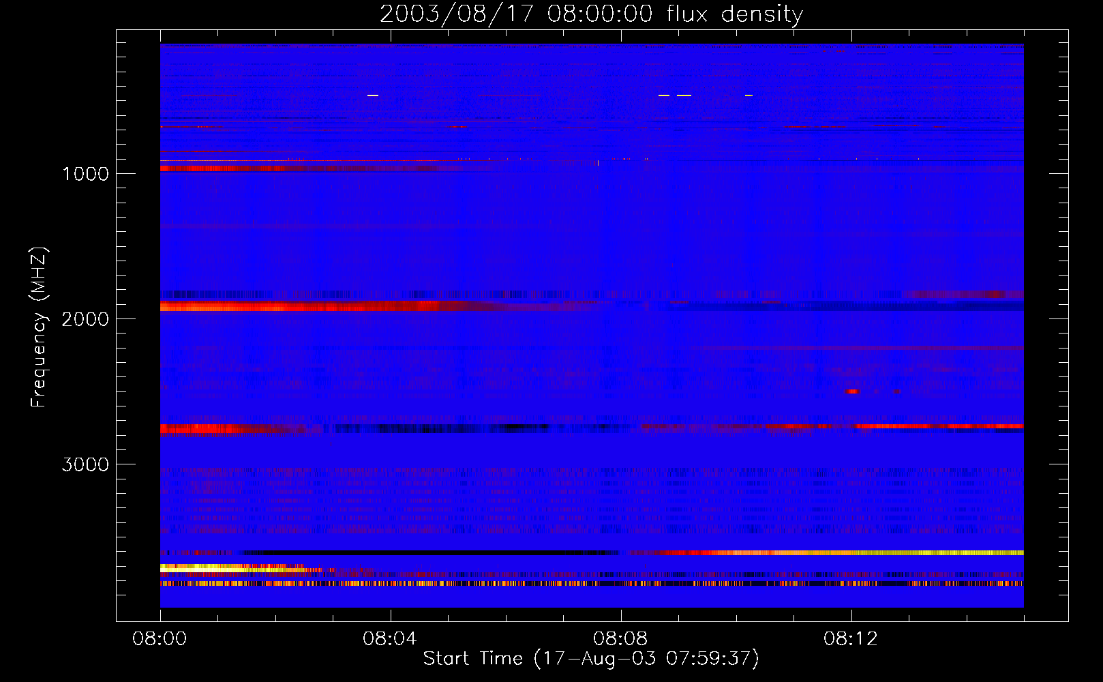Viewport: 1103px width, 682px height.
Task: Click the 2000 frequency tick label
Action: (85, 319)
